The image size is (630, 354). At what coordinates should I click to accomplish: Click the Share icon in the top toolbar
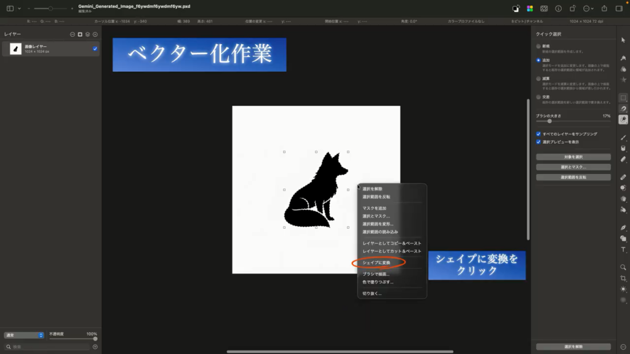pos(604,9)
